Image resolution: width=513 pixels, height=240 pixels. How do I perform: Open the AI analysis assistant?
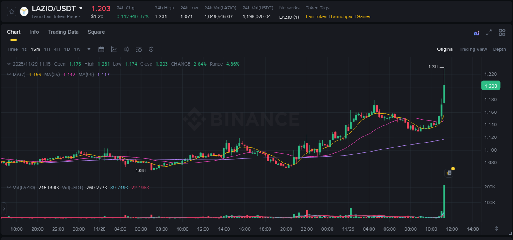tap(476, 32)
